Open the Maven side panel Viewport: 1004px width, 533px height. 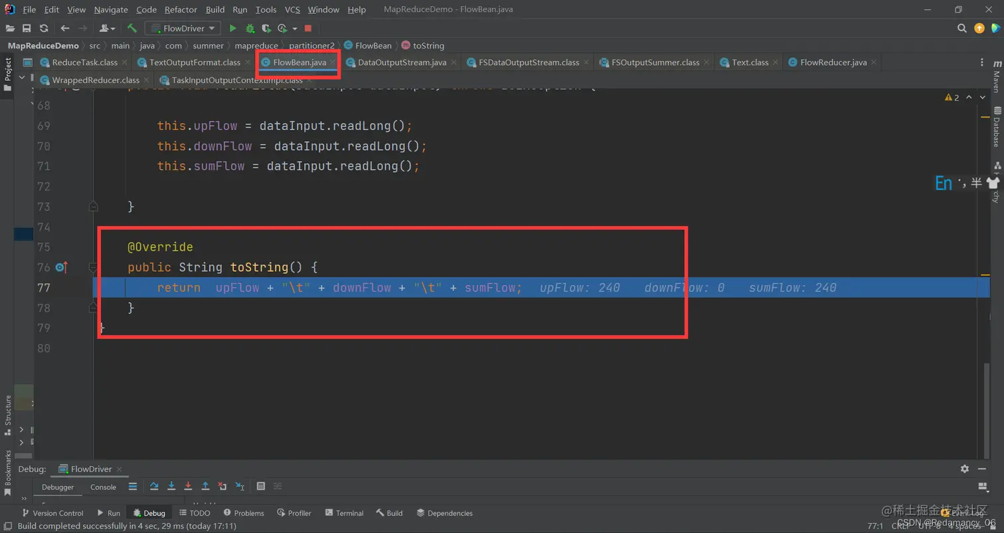996,77
